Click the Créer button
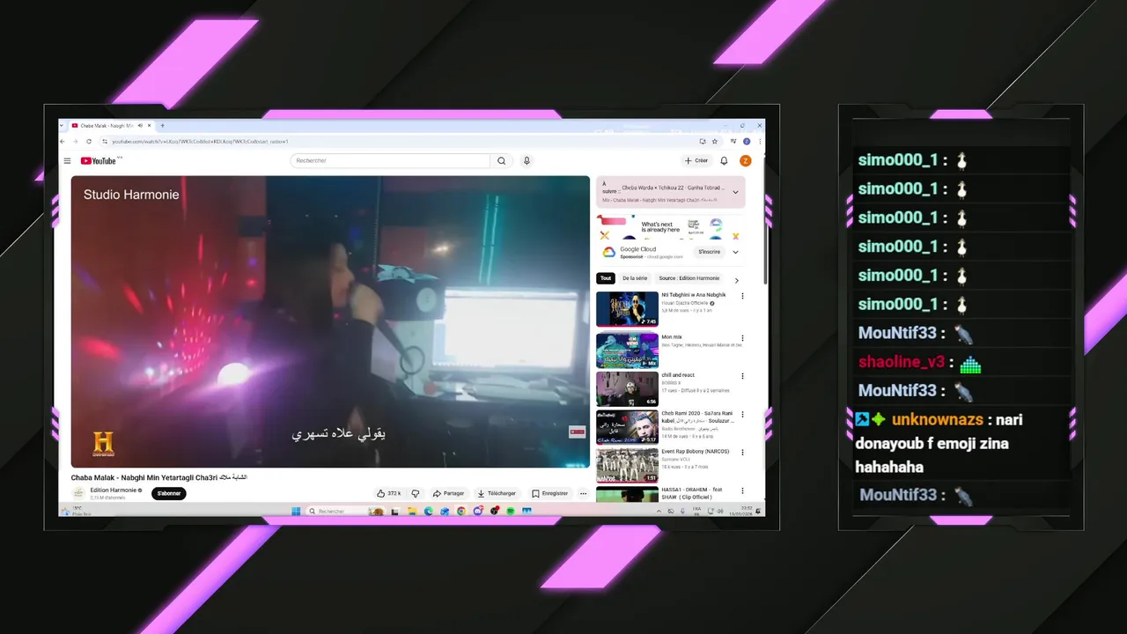The width and height of the screenshot is (1127, 634). [x=696, y=161]
